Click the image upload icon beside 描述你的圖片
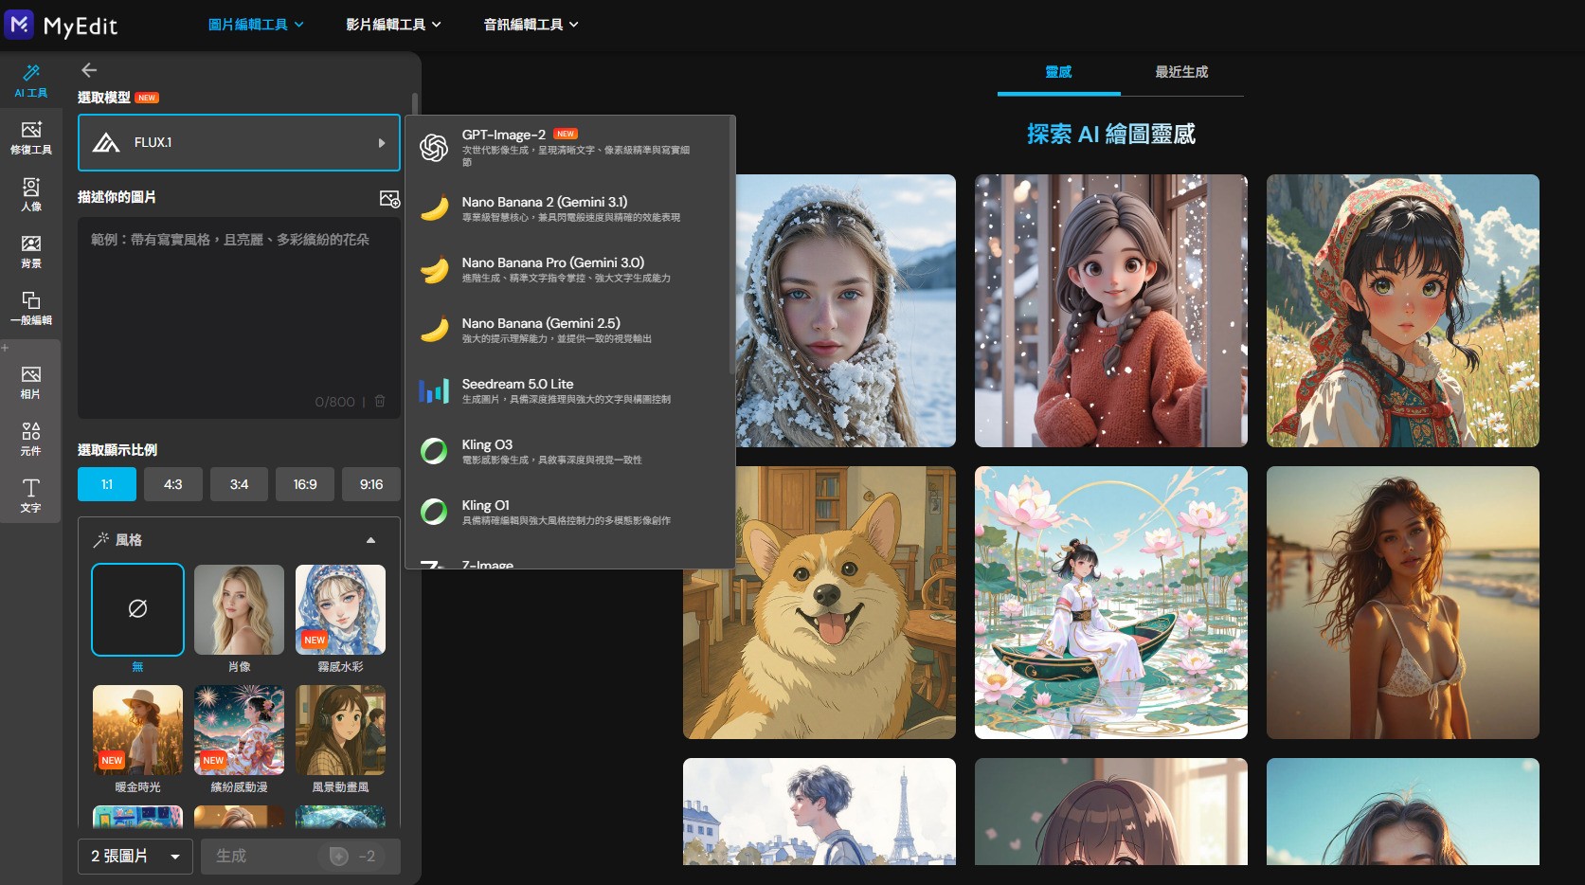This screenshot has width=1585, height=885. pyautogui.click(x=389, y=198)
